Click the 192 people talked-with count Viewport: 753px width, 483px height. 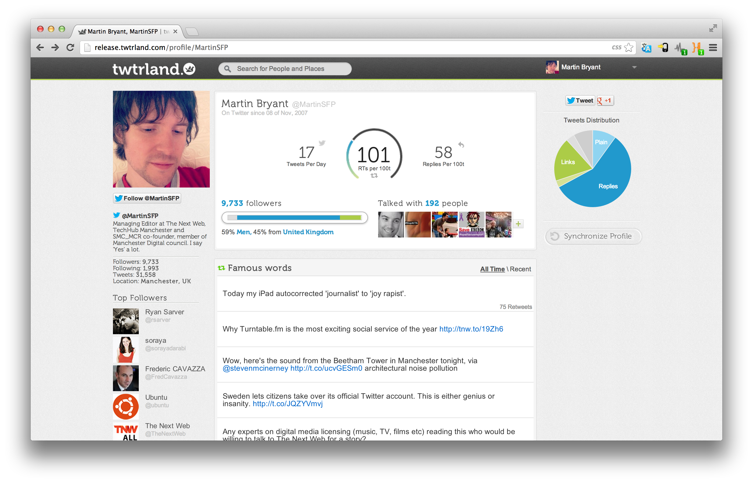pyautogui.click(x=432, y=203)
